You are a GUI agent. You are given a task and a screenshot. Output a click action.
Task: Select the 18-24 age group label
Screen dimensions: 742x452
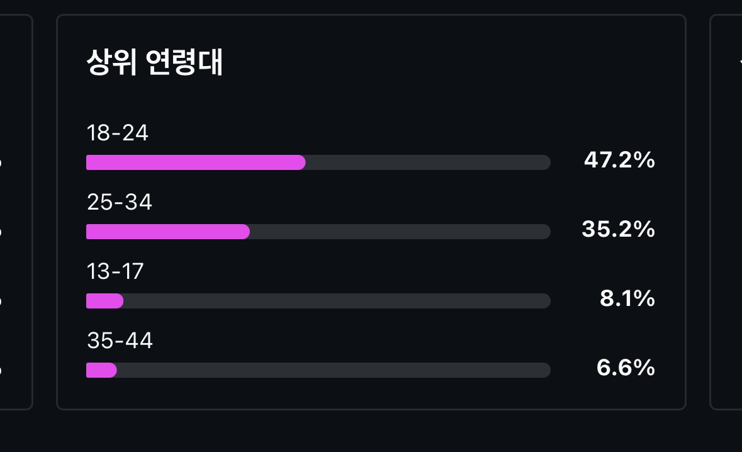[118, 133]
